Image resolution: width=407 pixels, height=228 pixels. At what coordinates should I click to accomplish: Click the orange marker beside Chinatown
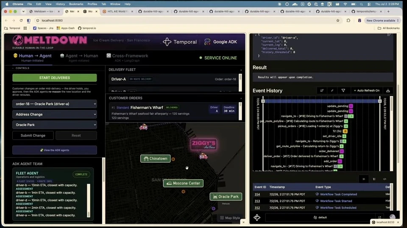(x=173, y=159)
